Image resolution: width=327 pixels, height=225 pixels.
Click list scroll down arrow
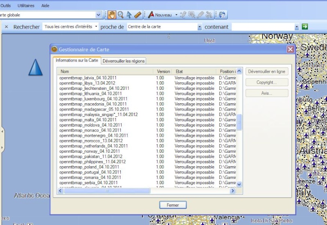[x=239, y=184]
